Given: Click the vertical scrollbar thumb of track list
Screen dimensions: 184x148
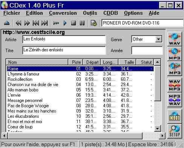Looking at the screenshot, I should pyautogui.click(x=157, y=83).
